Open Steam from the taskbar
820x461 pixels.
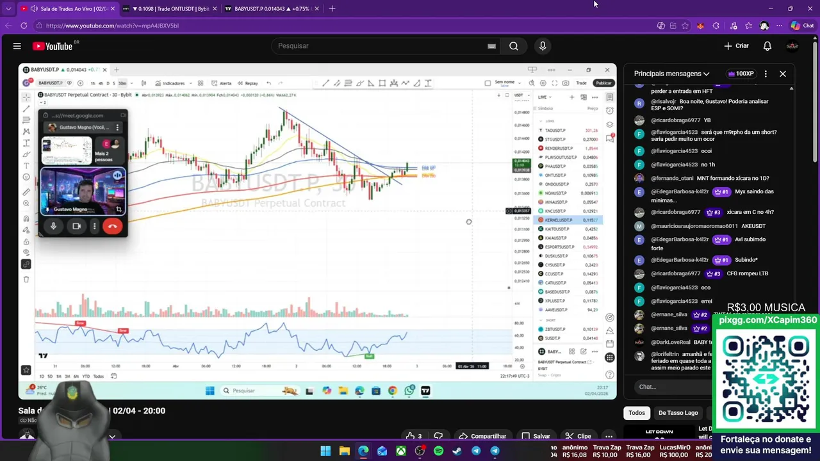click(x=457, y=451)
